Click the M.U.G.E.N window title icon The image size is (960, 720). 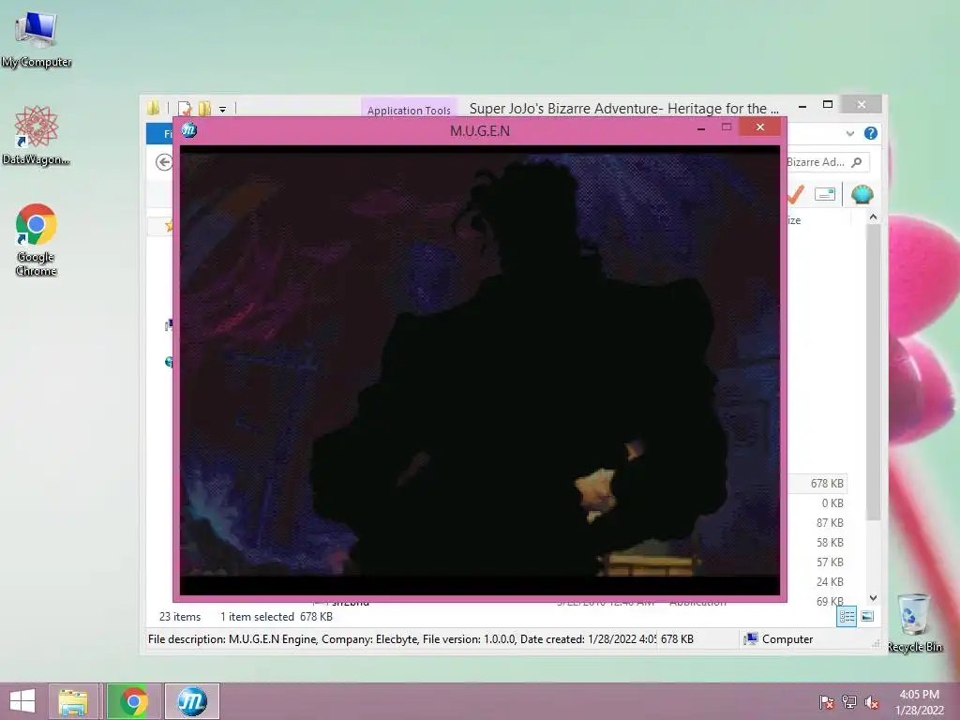click(x=189, y=129)
